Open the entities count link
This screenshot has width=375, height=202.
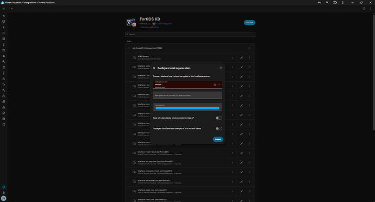154,28
